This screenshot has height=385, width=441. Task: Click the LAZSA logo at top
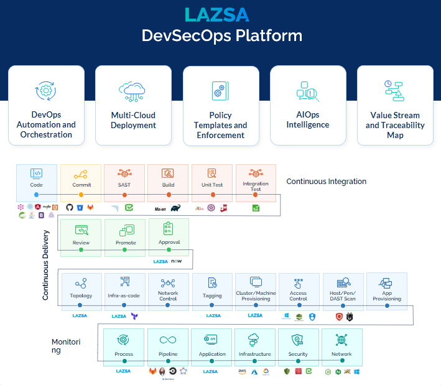[x=217, y=15]
